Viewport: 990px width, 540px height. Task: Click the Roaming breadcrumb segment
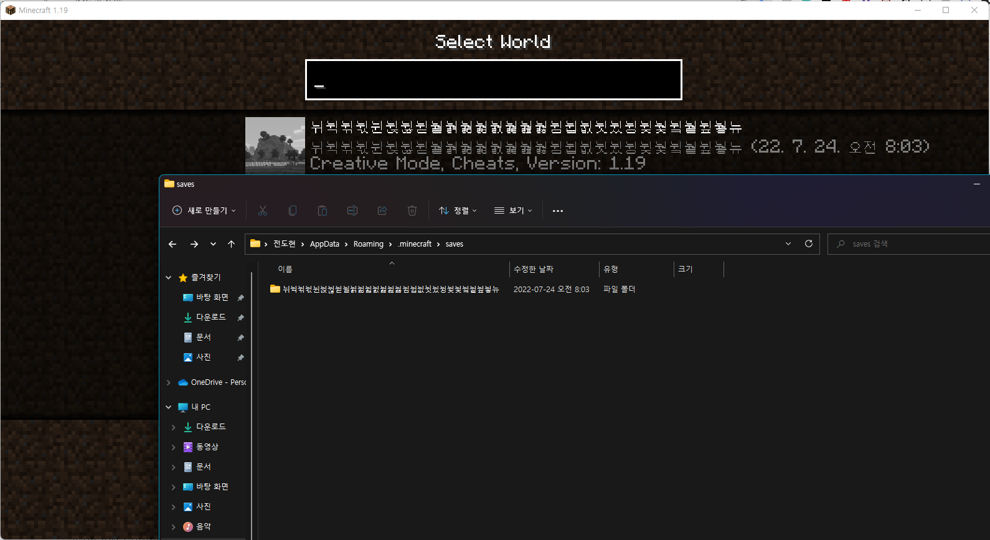[368, 244]
